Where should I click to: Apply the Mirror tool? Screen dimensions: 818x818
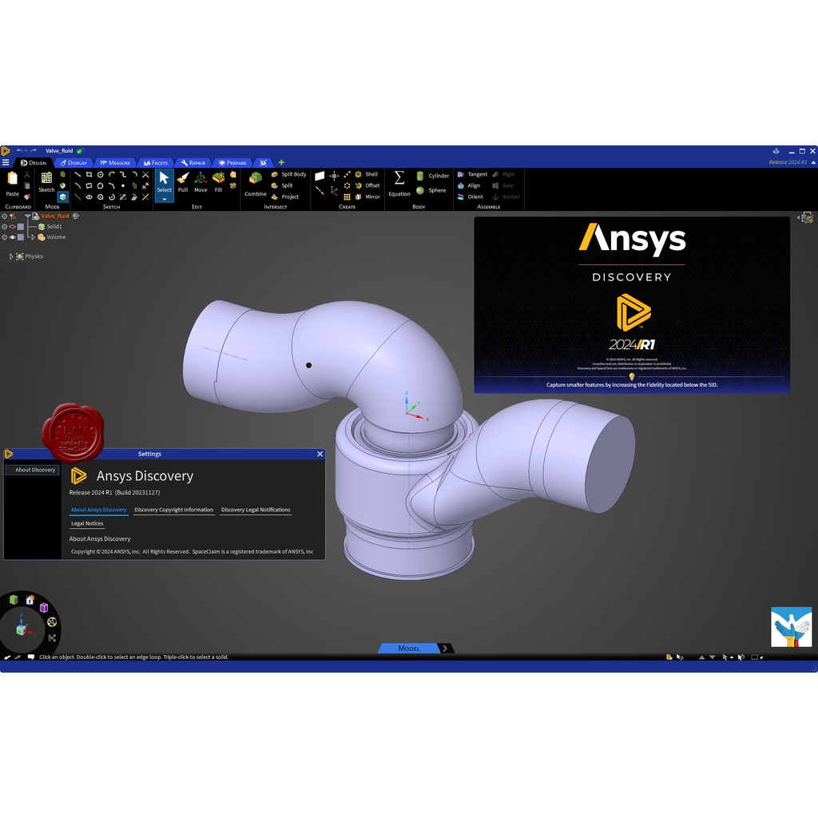371,197
